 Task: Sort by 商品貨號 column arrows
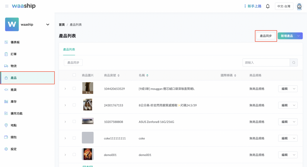[118, 75]
